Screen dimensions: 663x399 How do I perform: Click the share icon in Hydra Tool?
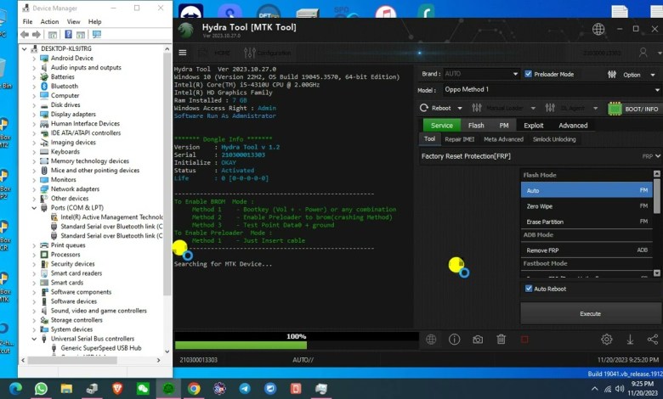click(653, 340)
